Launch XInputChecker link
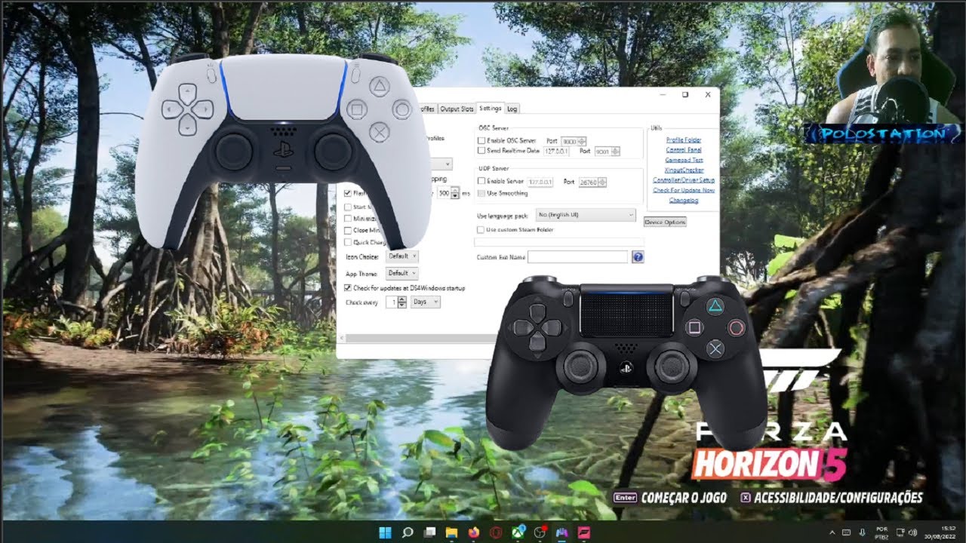966x543 pixels. [684, 170]
